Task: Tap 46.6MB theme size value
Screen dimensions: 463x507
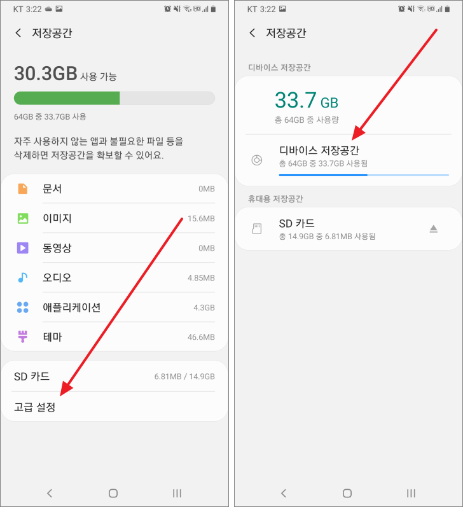Action: pyautogui.click(x=201, y=337)
